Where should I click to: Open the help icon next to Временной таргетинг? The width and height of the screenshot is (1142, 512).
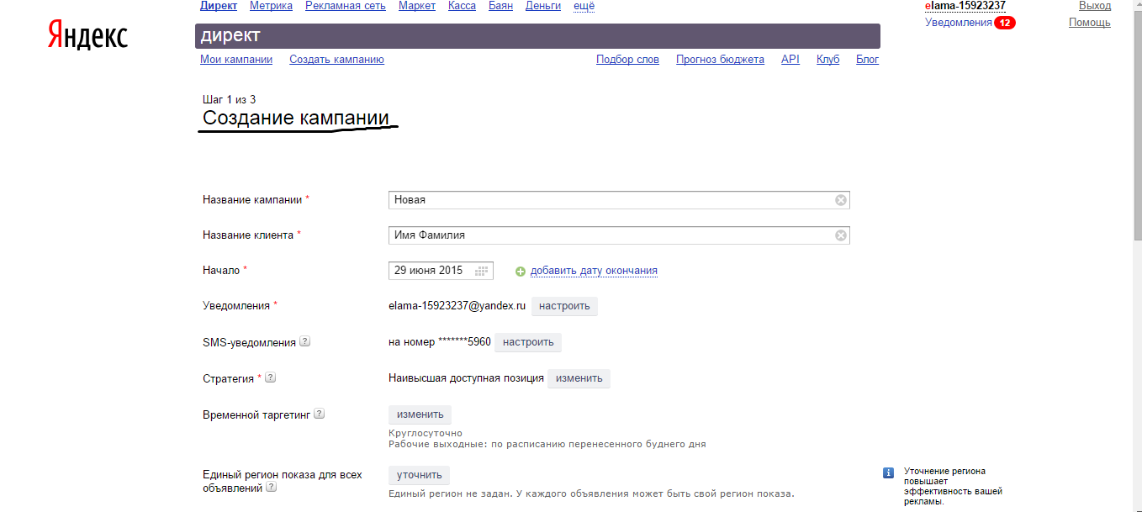319,414
